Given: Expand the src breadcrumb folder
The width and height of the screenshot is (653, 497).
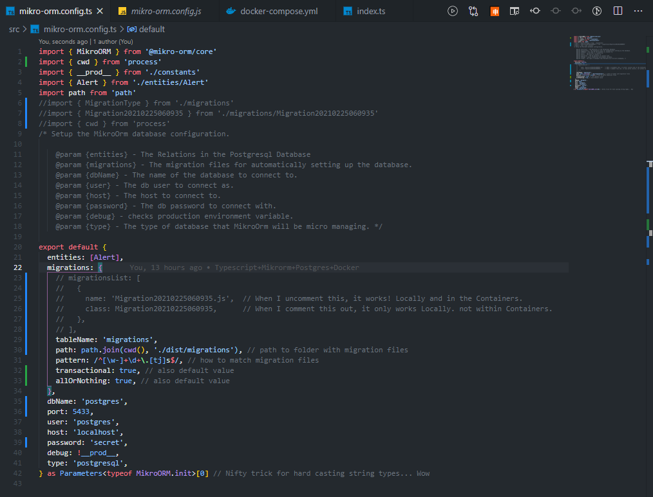Looking at the screenshot, I should point(14,29).
